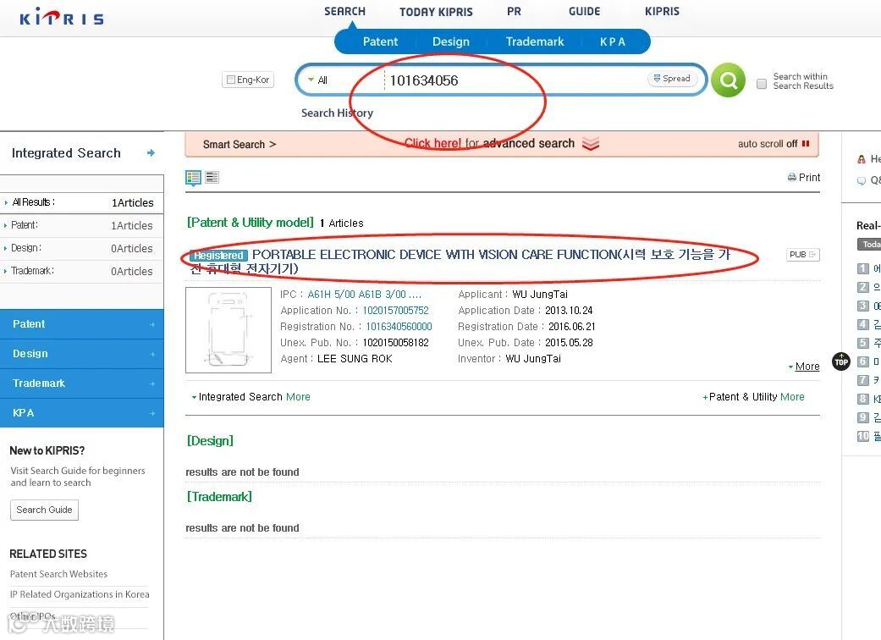Click agent name LEE SUNG ROK
This screenshot has width=881, height=640.
coord(355,358)
